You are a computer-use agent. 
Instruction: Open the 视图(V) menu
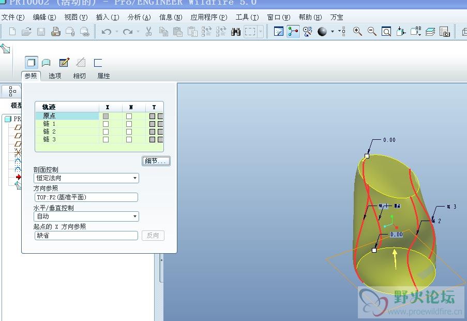pyautogui.click(x=76, y=17)
